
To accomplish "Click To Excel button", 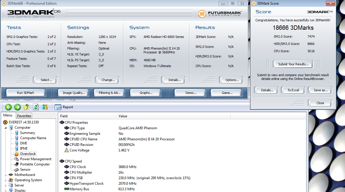I will click(293, 90).
